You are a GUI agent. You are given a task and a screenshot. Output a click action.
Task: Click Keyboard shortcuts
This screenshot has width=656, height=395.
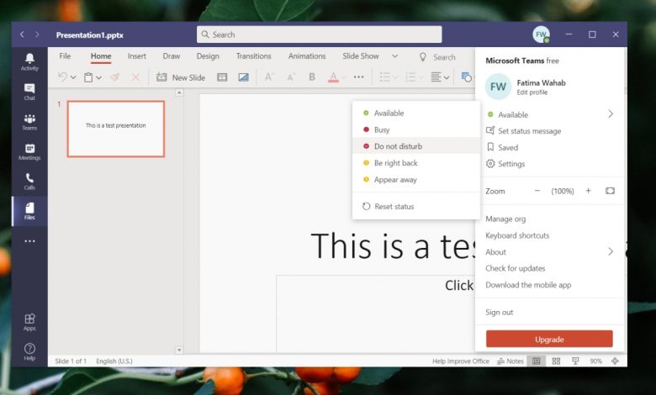point(517,235)
